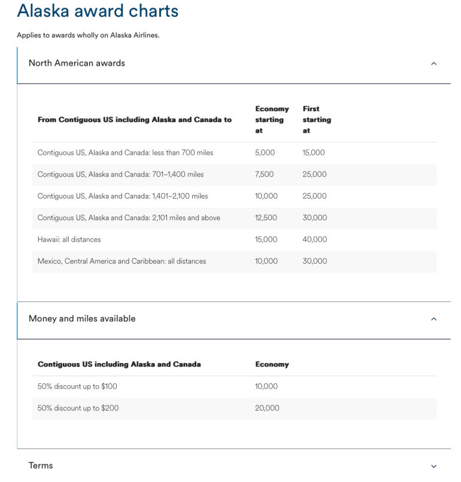Select the less than 700 miles row
461x482 pixels.
pos(125,153)
